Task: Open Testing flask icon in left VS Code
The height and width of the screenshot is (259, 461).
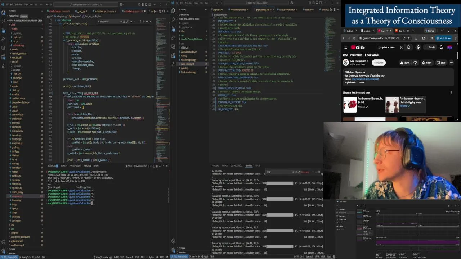Action: coord(3,65)
